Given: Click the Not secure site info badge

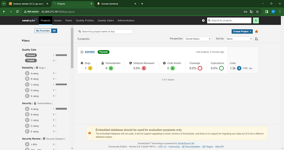Looking at the screenshot, I should tap(31, 12).
